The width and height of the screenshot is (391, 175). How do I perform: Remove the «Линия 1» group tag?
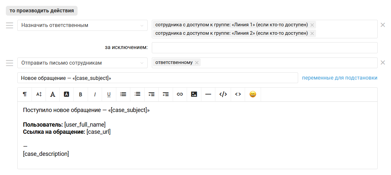coord(312,25)
